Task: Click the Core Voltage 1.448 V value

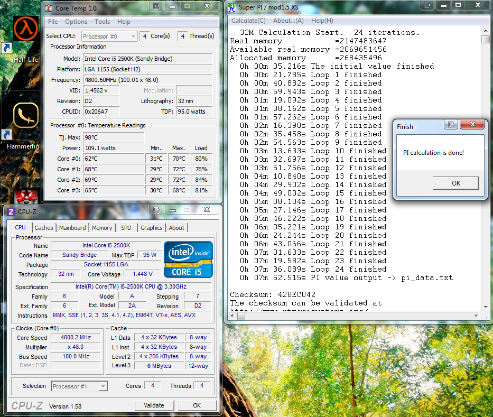Action: pos(143,274)
